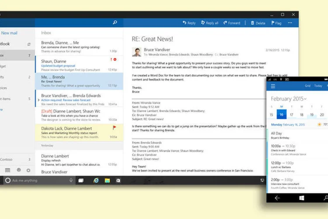
Task: Select day 15 in phone calendar
Action: coord(272,115)
